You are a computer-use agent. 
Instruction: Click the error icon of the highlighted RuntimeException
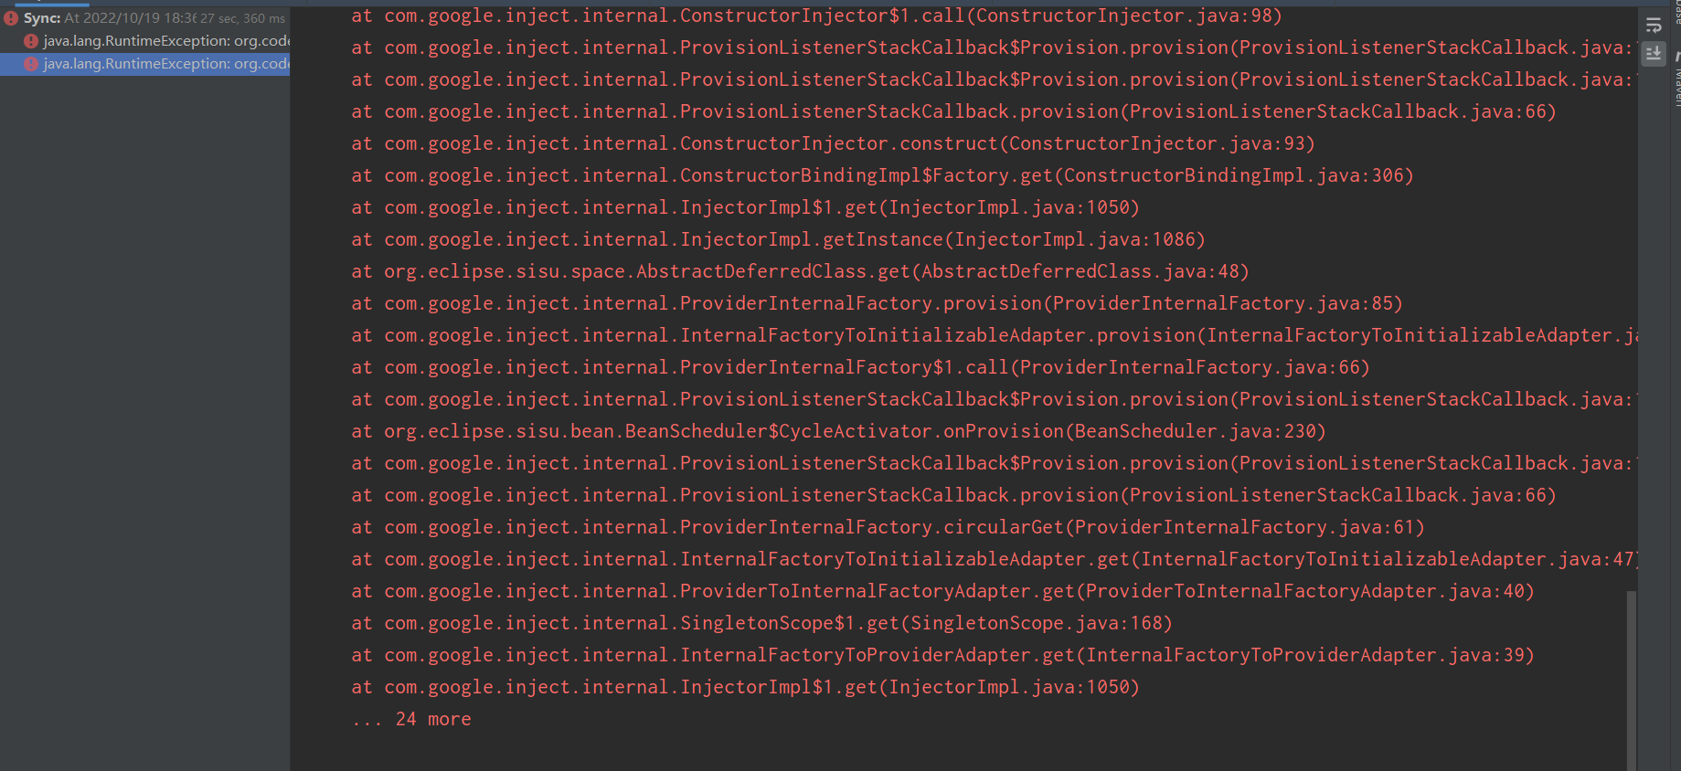click(x=31, y=64)
